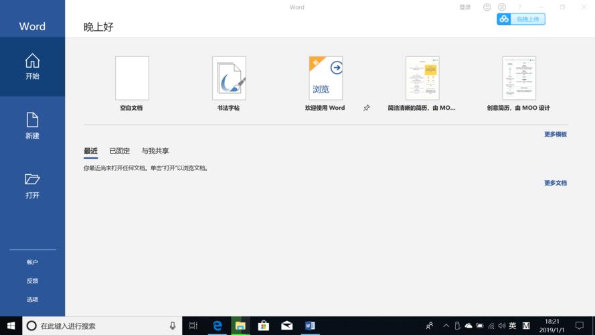Switch to the Pinned (已固定) tab
This screenshot has height=335, width=595.
[x=120, y=151]
